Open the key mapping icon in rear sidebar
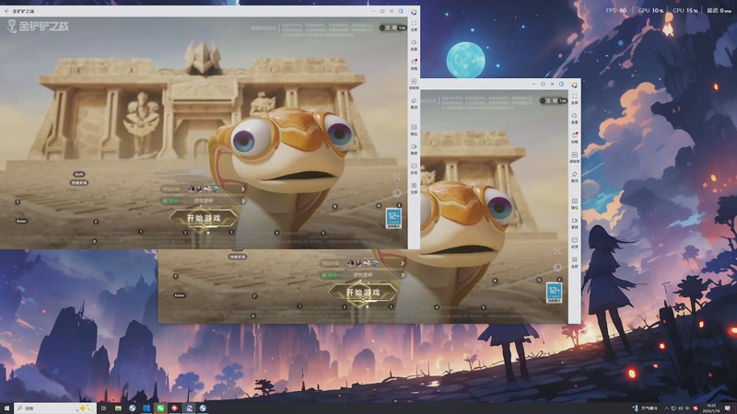Image resolution: width=737 pixels, height=414 pixels. pyautogui.click(x=574, y=202)
